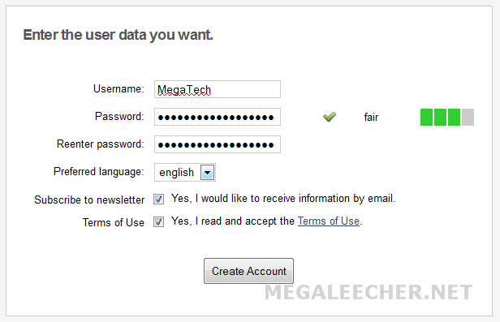Click the 'fair' password strength label
Screen dimensions: 500x322
[x=371, y=118]
